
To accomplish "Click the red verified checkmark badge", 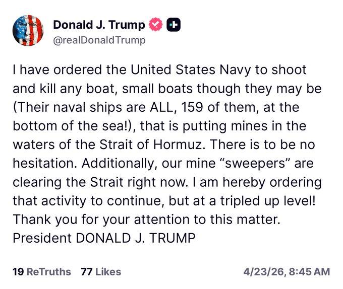I will tap(155, 25).
